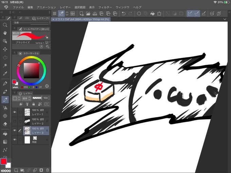231x173 pixels.
Task: Select the Pen tool in tool palette
Action: (x=5, y=83)
